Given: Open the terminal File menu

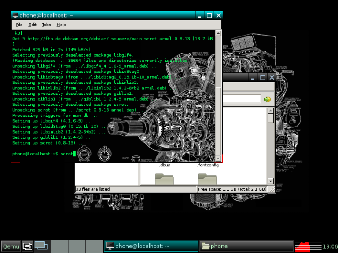Looking at the screenshot, I should click(x=19, y=25).
